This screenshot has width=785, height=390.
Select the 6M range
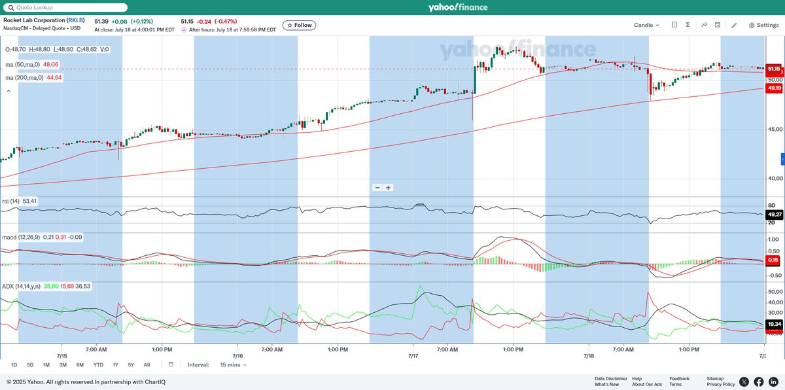[x=80, y=364]
